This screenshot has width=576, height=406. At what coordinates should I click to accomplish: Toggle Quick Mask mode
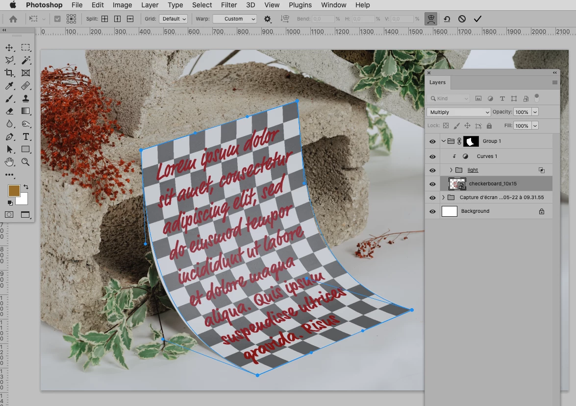tap(9, 215)
